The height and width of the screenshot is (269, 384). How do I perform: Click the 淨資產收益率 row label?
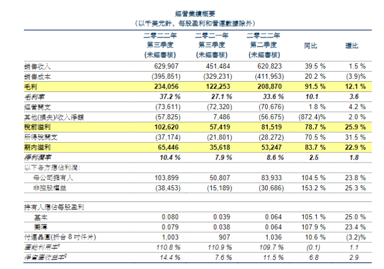45,258
